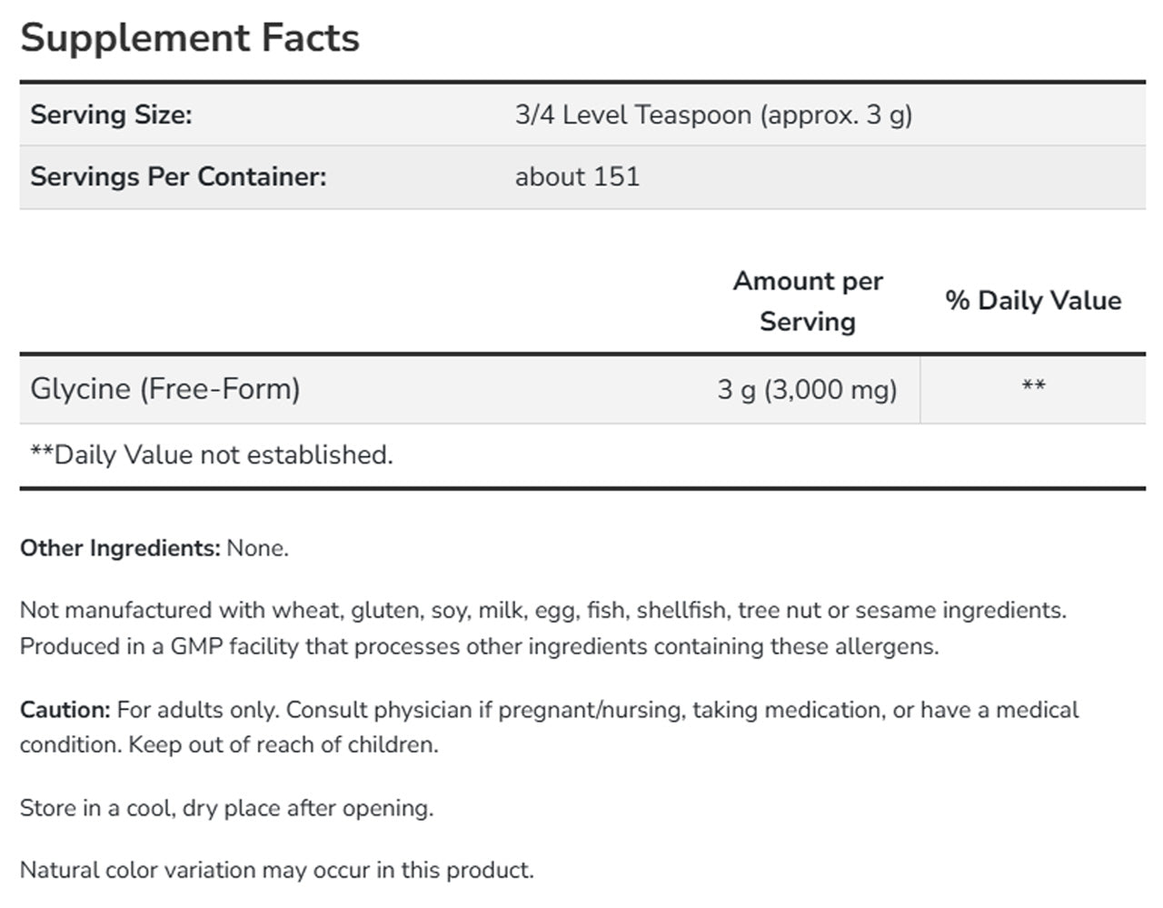Click the word None after Other Ingredients
Screen dimensions: 1163x908
(x=257, y=548)
